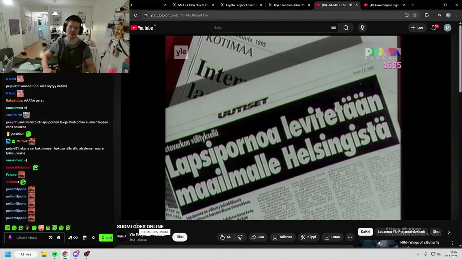This screenshot has width=462, height=260.
Task: Share the video via Jaa
Action: [258, 237]
